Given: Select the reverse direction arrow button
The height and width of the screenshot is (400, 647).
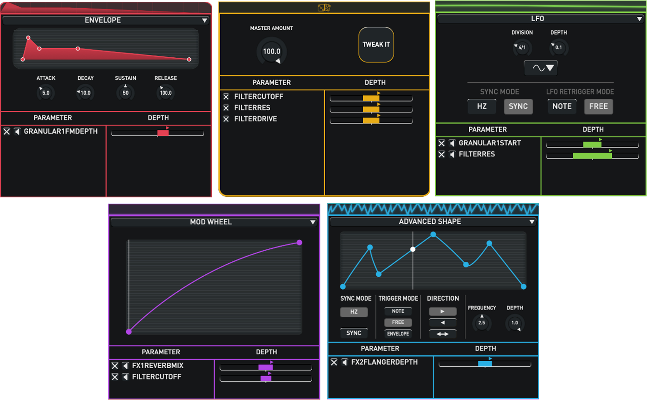Looking at the screenshot, I should pos(442,323).
